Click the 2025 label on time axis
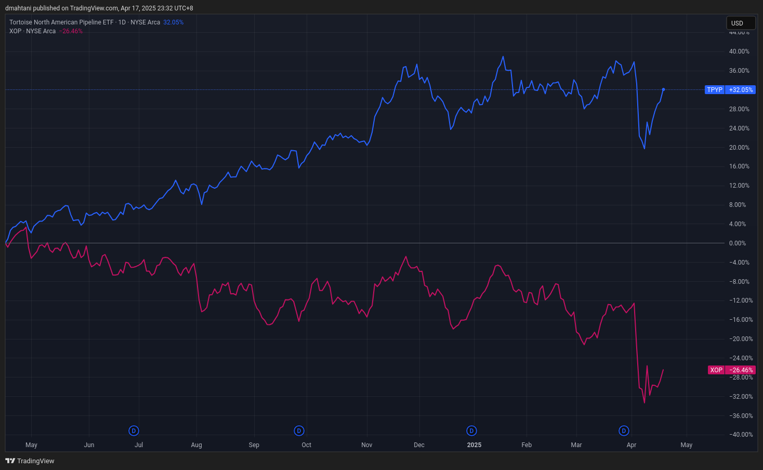This screenshot has width=763, height=470. [x=474, y=445]
